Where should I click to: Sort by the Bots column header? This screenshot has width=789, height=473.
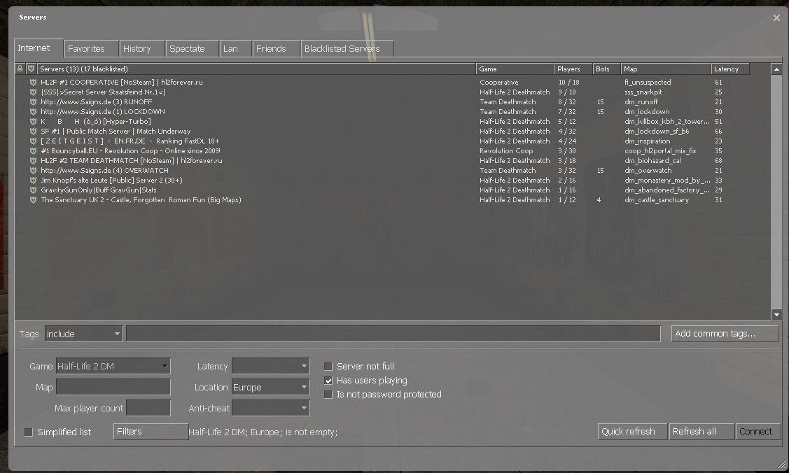pos(606,69)
